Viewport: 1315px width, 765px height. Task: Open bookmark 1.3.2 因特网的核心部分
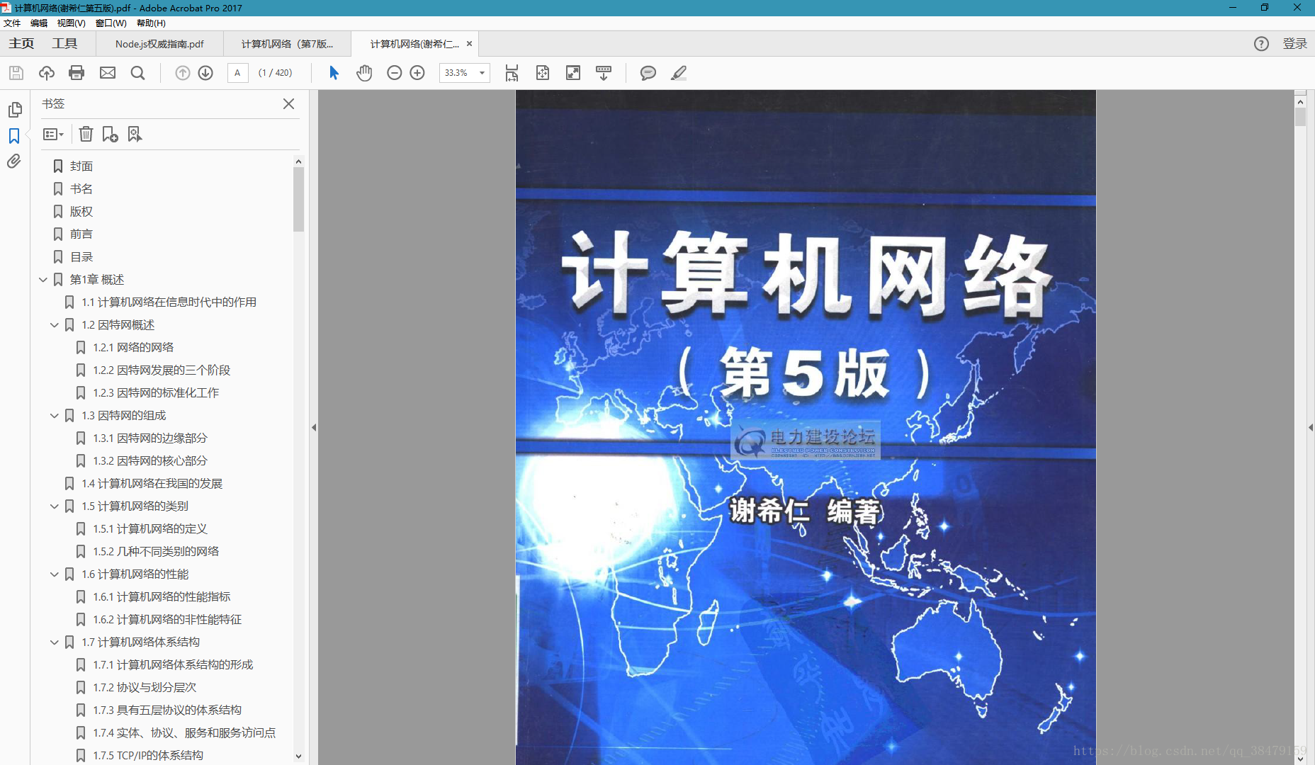click(x=150, y=461)
